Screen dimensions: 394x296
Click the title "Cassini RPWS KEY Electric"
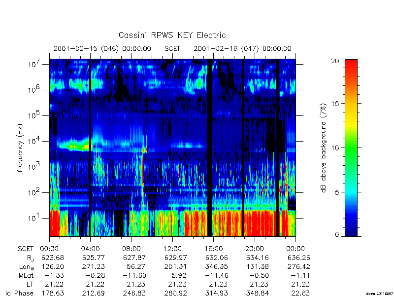172,35
